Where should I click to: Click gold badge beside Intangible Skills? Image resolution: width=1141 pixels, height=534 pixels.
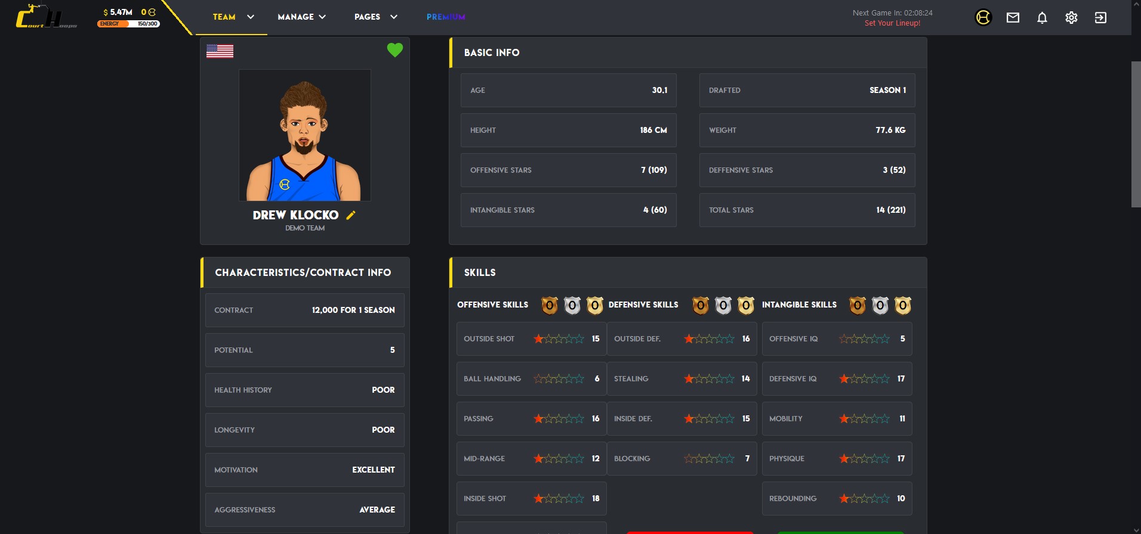coord(903,305)
